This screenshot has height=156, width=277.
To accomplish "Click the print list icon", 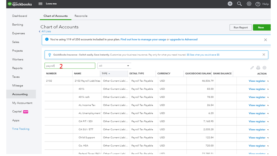I will [258, 68].
